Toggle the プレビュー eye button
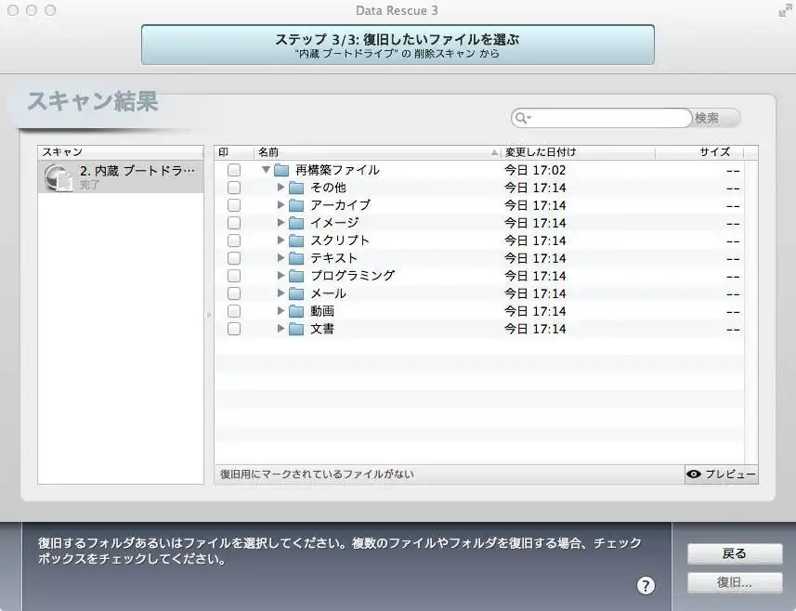This screenshot has width=796, height=611. [721, 474]
